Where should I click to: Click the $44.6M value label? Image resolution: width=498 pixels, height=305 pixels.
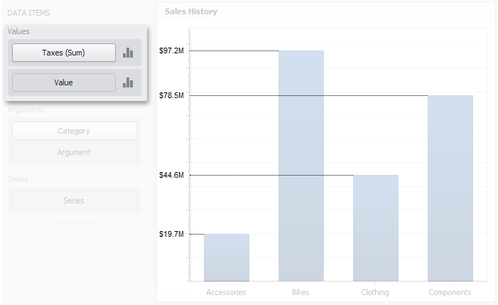(x=171, y=176)
